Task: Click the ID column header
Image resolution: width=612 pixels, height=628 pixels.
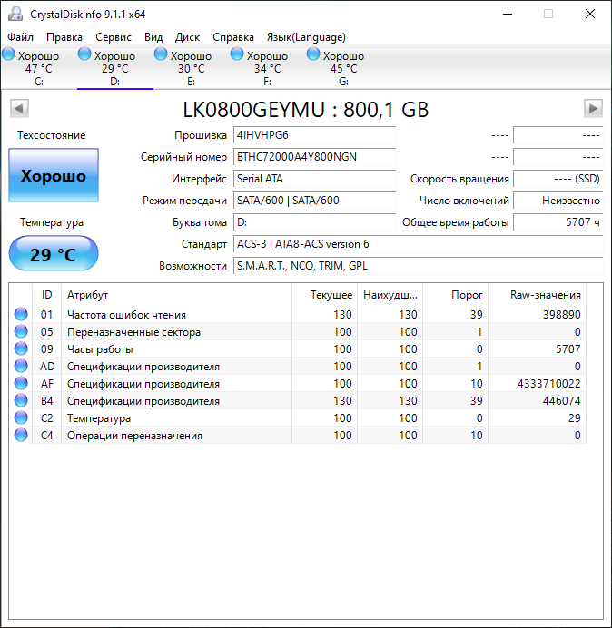Action: coord(46,295)
